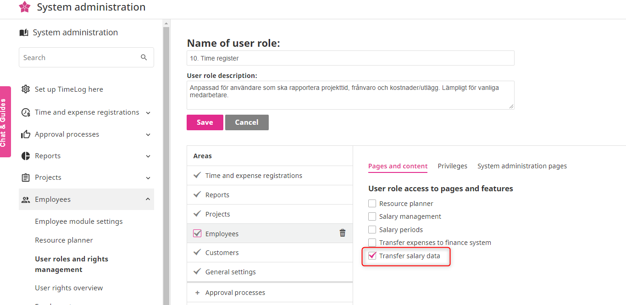The image size is (626, 305).
Task: Uncheck Transfer salary data
Action: 372,256
